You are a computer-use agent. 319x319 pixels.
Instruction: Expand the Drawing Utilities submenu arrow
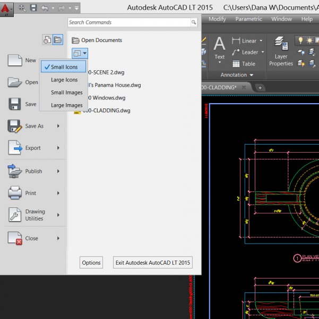[x=58, y=215]
